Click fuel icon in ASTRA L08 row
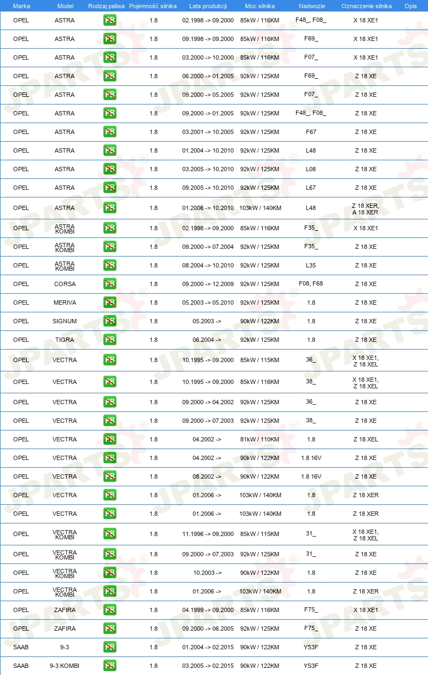The width and height of the screenshot is (428, 675). point(109,169)
